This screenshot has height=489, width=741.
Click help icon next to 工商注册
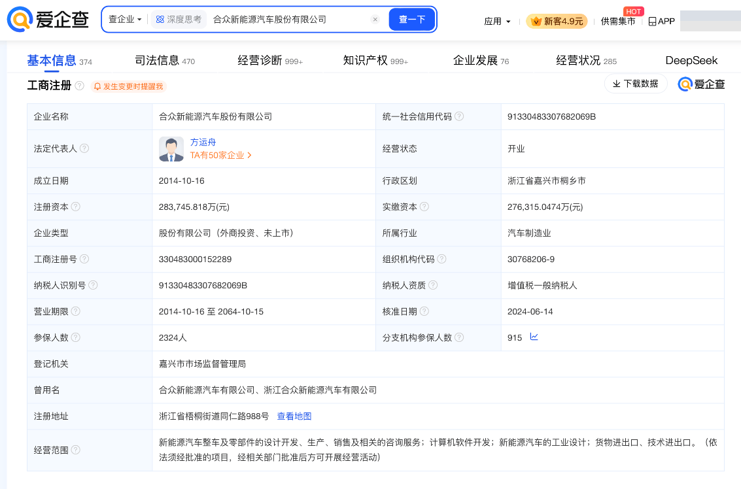80,86
